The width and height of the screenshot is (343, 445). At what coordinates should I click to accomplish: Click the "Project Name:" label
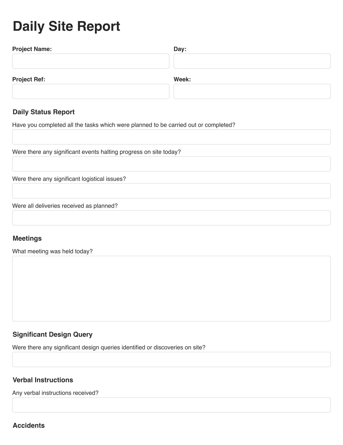(32, 49)
